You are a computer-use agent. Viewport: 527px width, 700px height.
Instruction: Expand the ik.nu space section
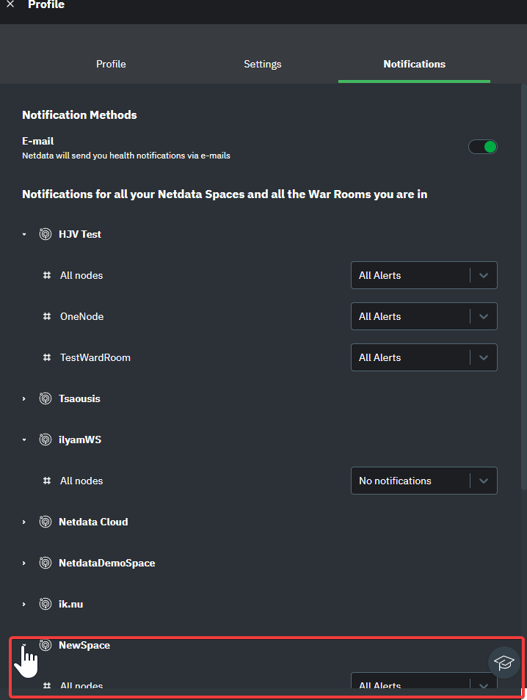[24, 604]
